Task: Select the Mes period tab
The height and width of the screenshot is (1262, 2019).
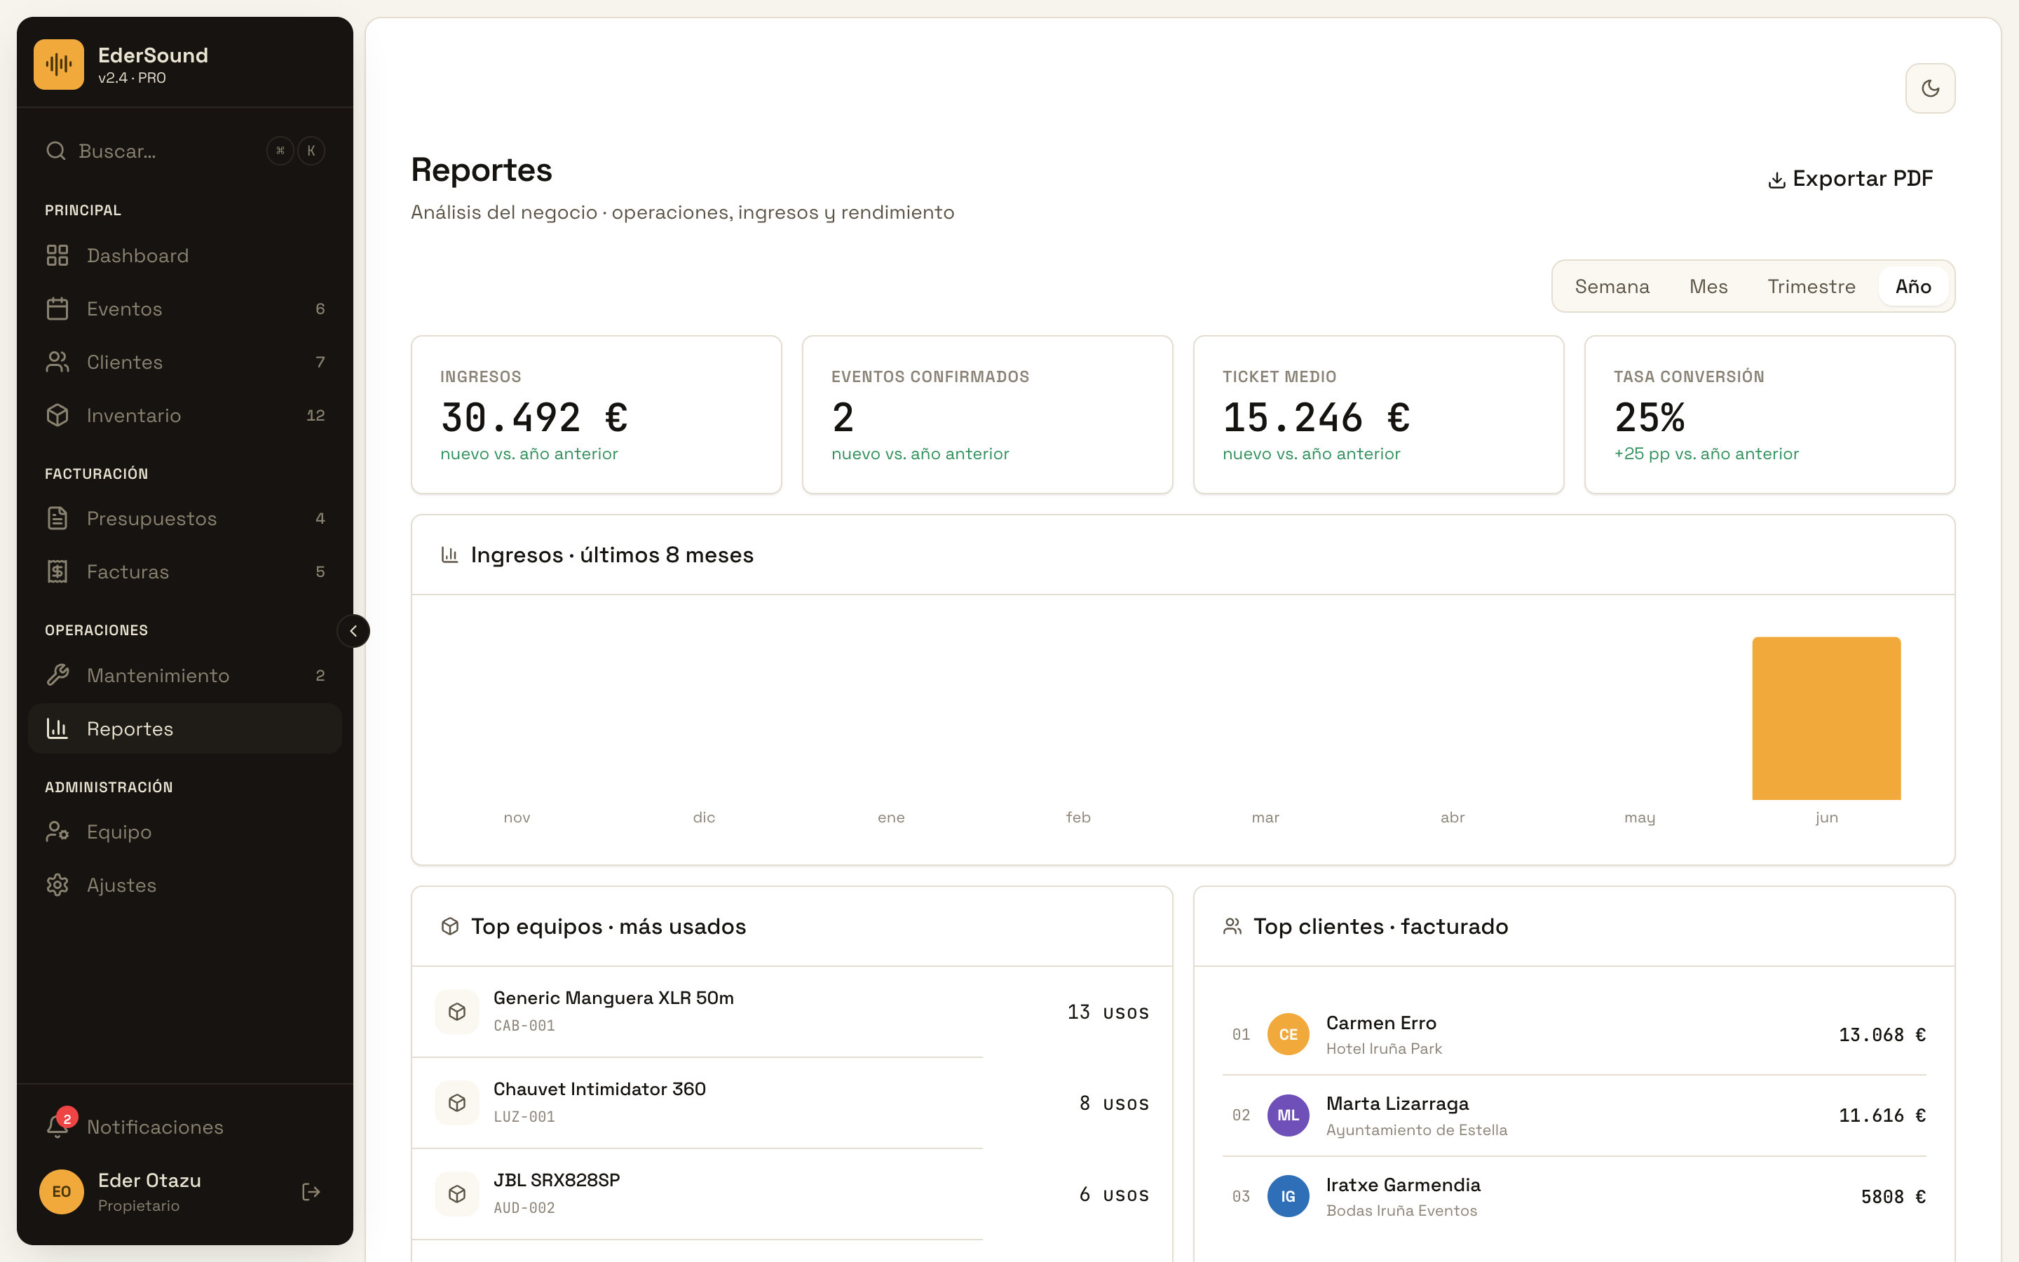Action: [x=1708, y=286]
